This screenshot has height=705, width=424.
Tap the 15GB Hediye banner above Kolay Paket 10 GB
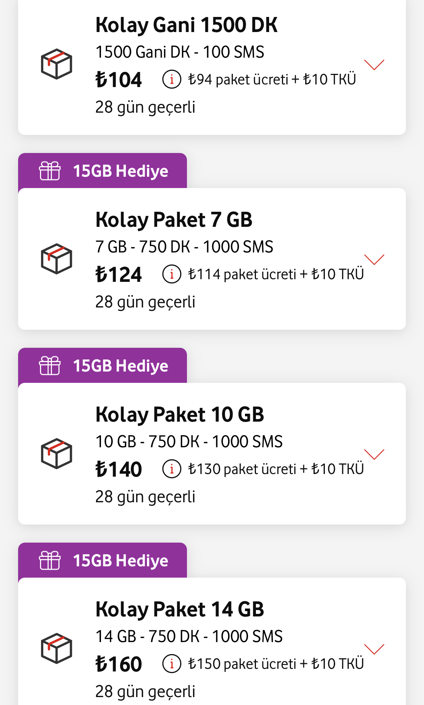click(x=103, y=365)
